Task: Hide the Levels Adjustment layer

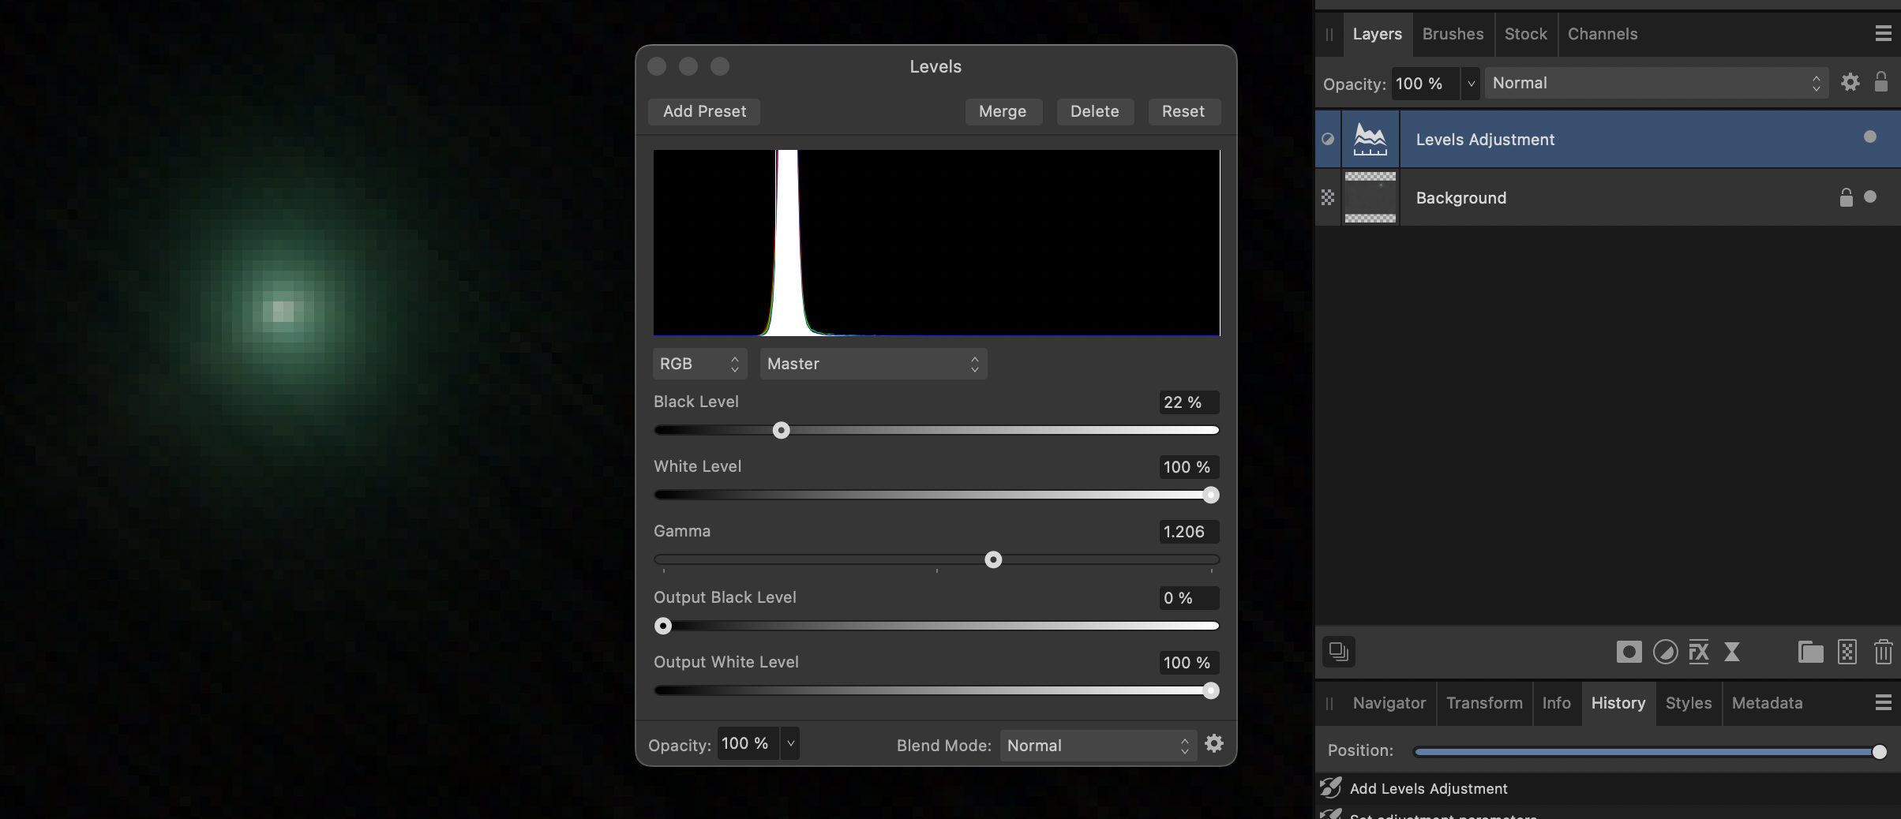Action: 1869,137
